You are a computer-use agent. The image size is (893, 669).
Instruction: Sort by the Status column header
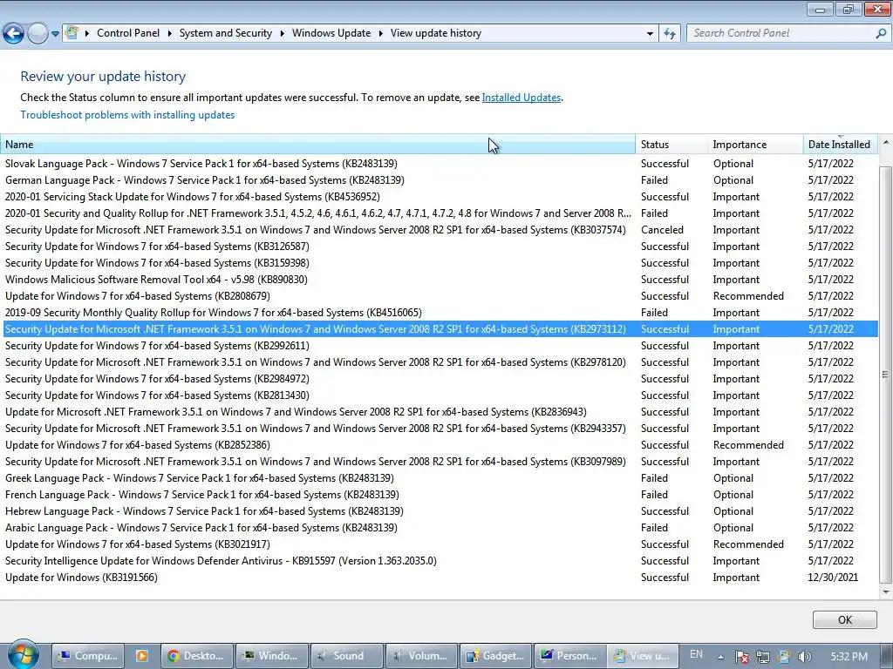tap(671, 145)
